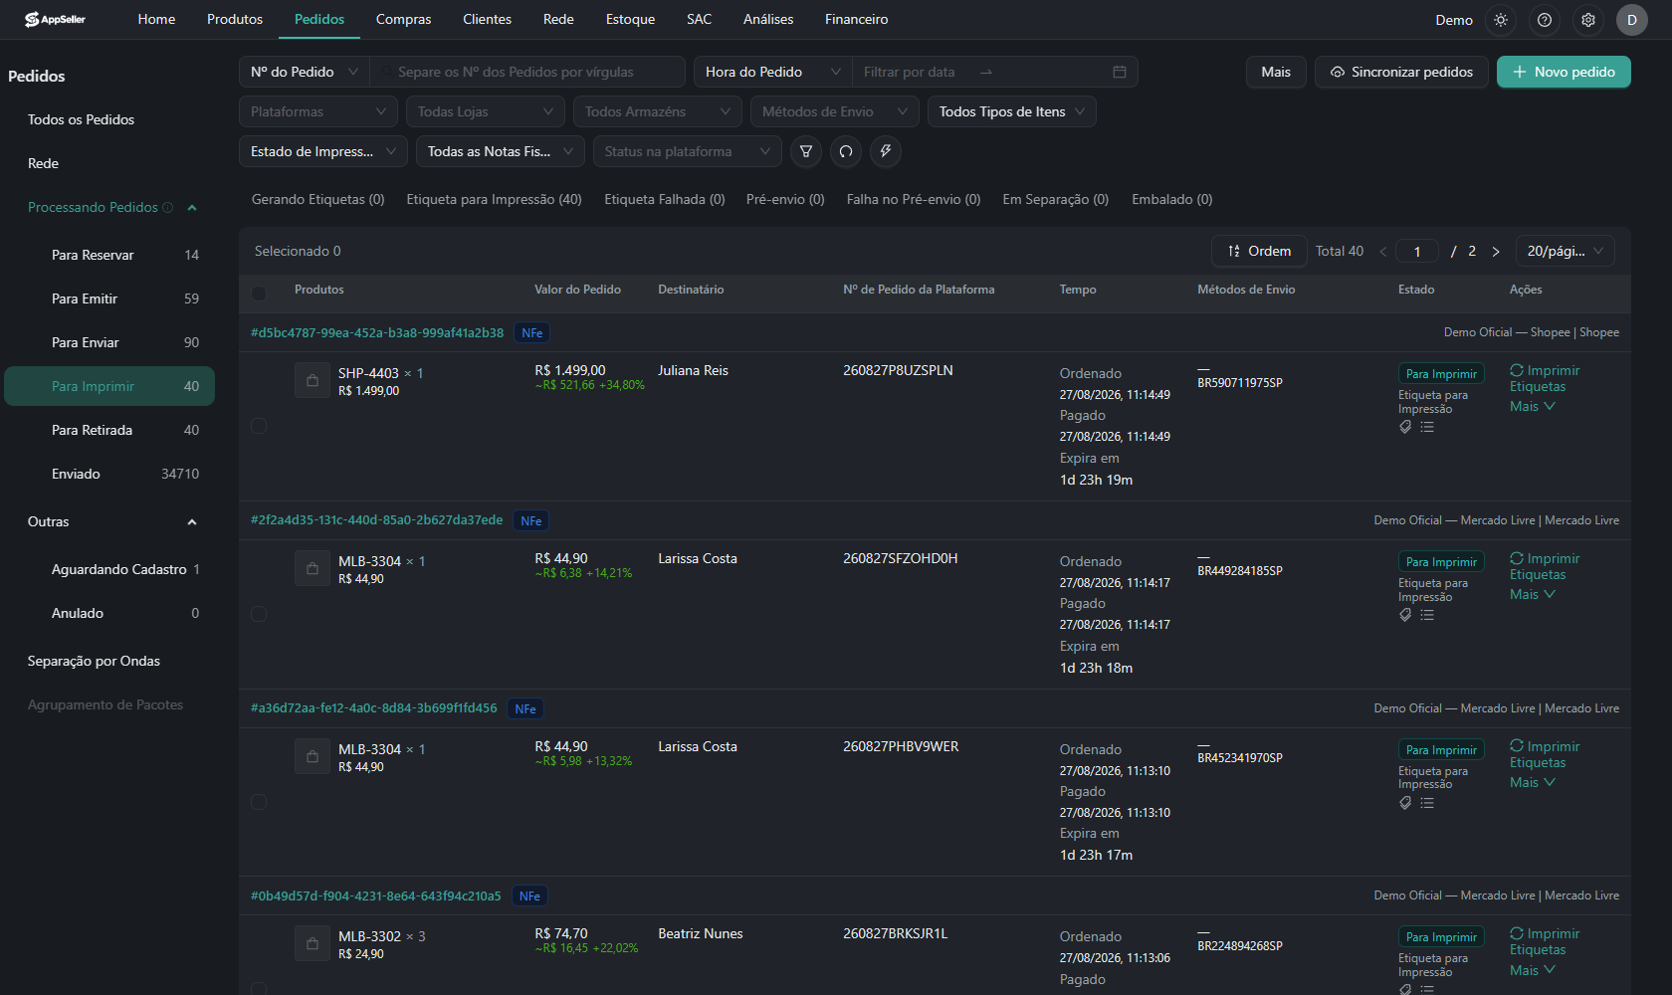
Task: Go to the Home menu
Action: 156,19
